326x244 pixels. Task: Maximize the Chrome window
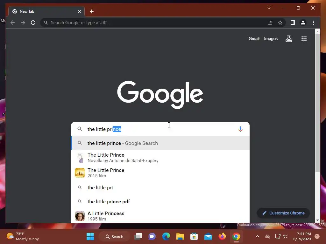[x=298, y=8]
